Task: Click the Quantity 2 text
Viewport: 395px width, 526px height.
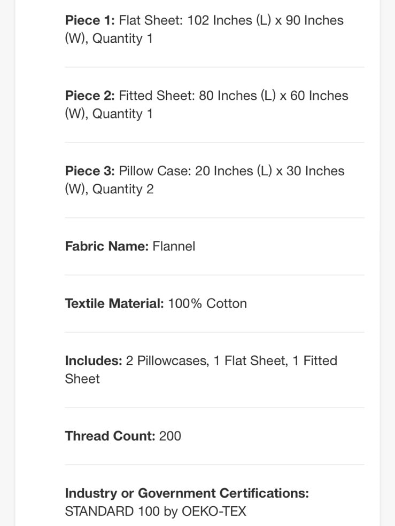Action: tap(123, 189)
